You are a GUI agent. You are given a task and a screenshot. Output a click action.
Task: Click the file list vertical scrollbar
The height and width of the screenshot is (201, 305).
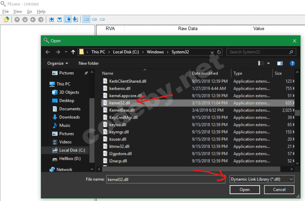(297, 113)
